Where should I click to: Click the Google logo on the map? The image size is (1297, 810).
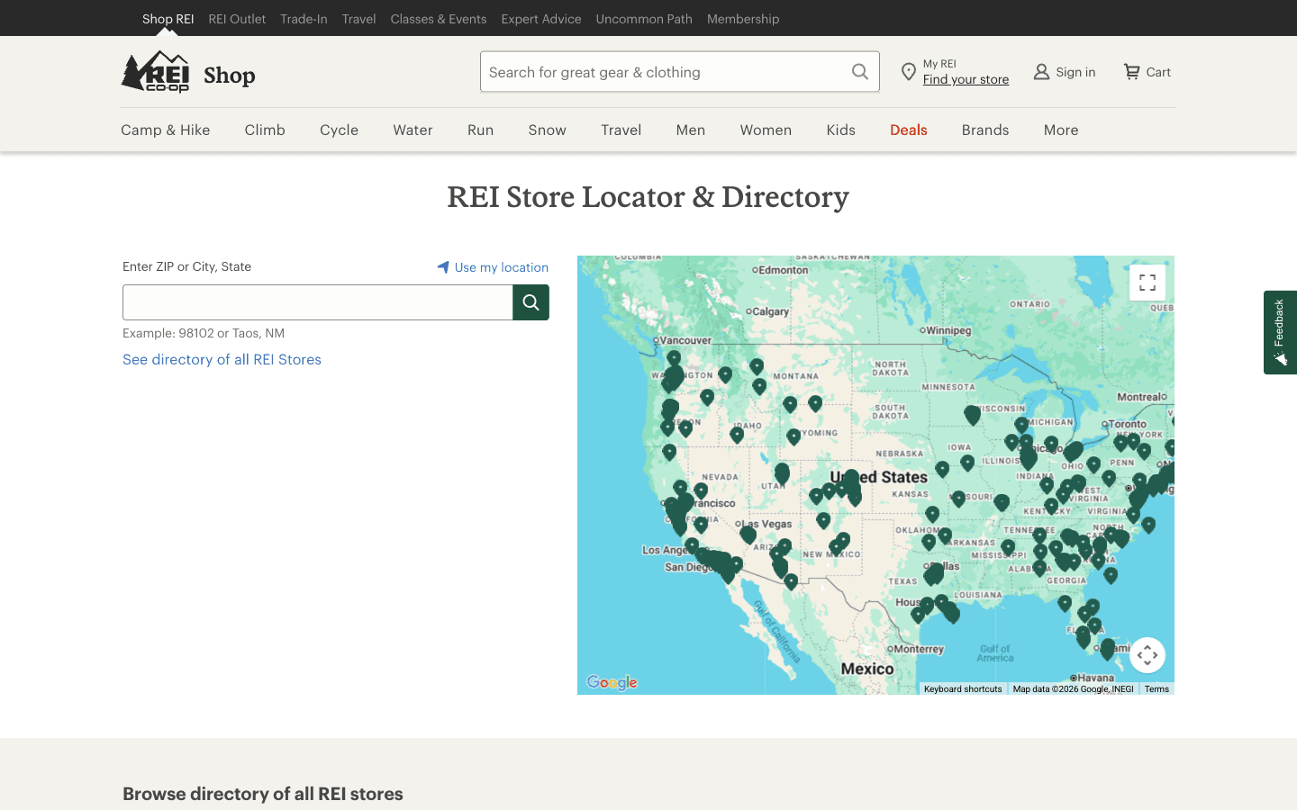(x=612, y=682)
